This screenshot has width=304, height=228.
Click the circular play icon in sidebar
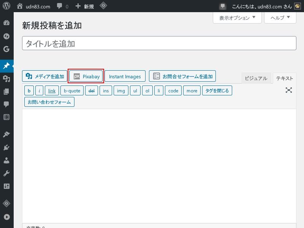point(6,217)
